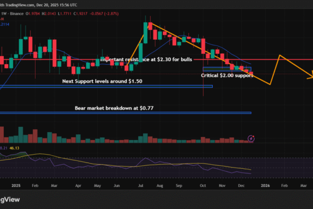
Task: Click the orange projection arrow head
Action: [x=310, y=78]
